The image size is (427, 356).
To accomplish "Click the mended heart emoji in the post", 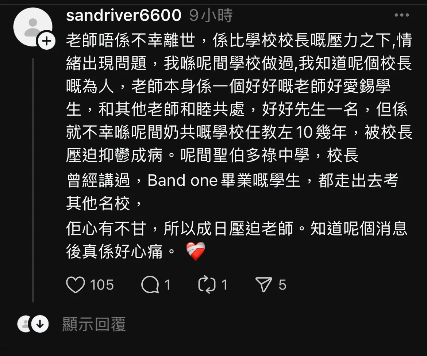I will coord(196,251).
